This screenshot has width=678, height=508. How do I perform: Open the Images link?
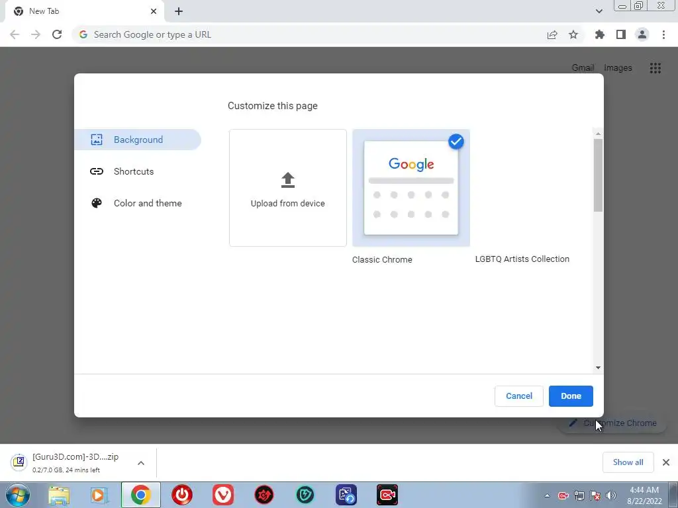618,68
